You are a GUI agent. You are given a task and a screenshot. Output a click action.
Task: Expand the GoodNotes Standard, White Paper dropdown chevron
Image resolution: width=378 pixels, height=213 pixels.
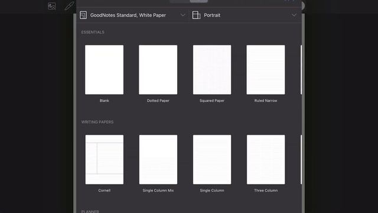183,15
